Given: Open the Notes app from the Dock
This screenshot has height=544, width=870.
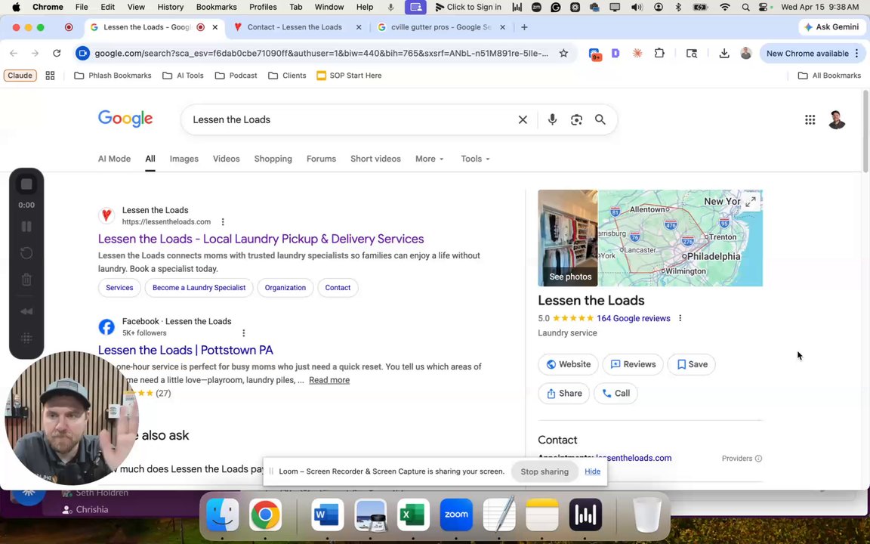Looking at the screenshot, I should click(542, 515).
